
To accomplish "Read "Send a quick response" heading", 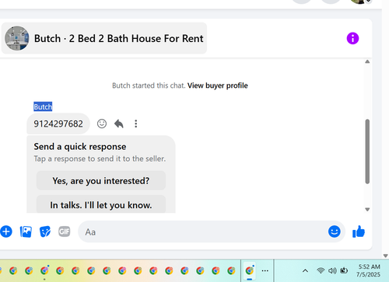I will pos(80,147).
